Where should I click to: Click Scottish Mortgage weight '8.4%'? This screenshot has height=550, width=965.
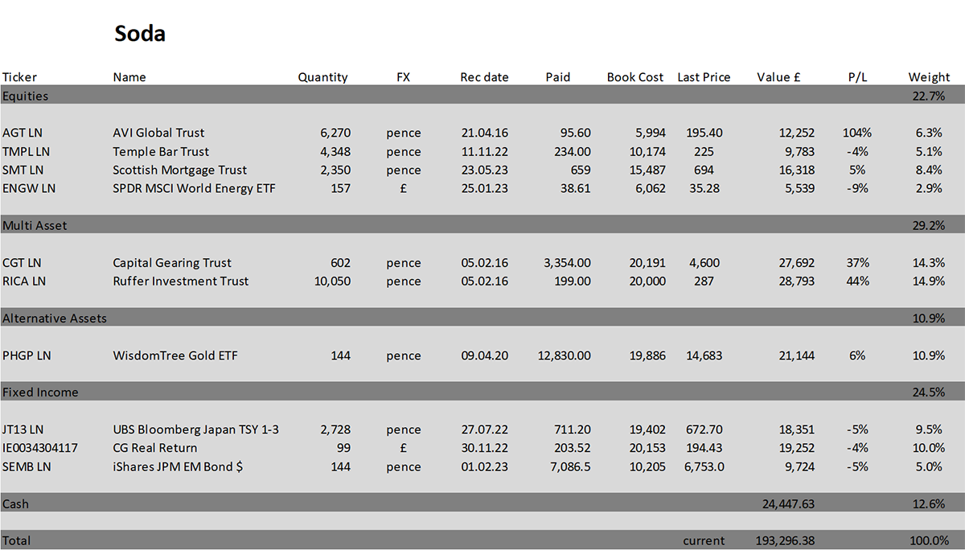coord(930,170)
